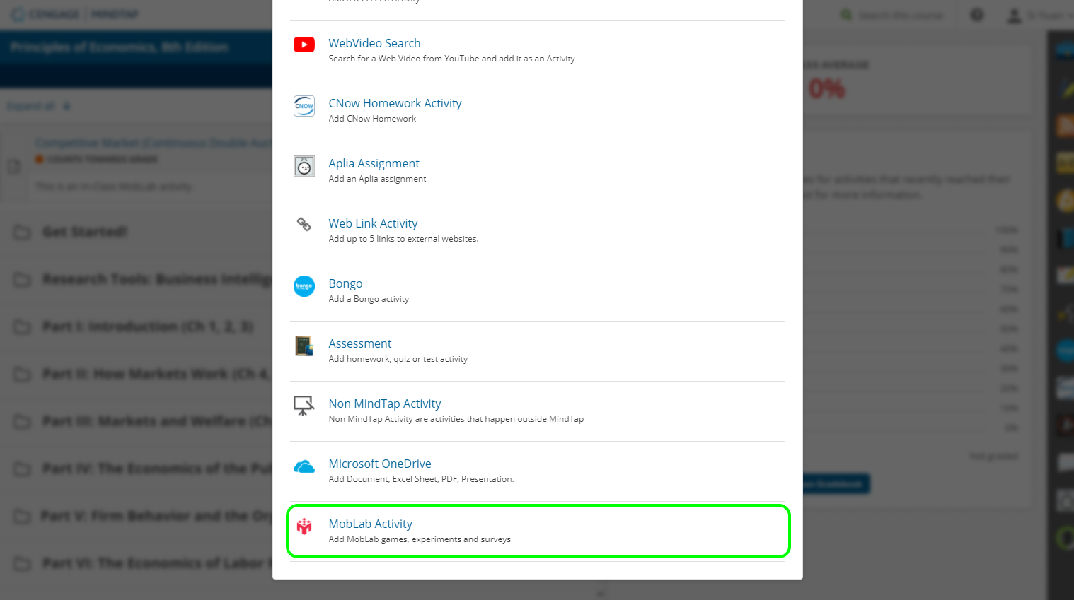This screenshot has width=1074, height=600.
Task: Click the Assessment chalkboard icon
Action: click(304, 346)
